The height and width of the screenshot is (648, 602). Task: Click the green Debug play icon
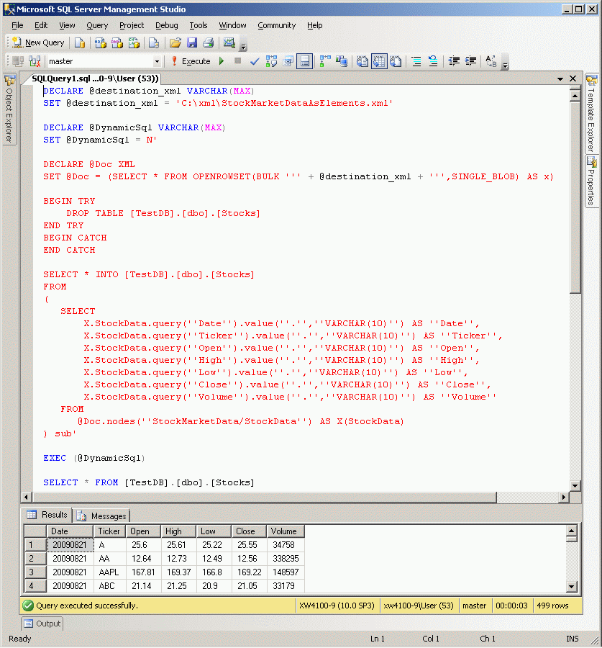[x=222, y=62]
